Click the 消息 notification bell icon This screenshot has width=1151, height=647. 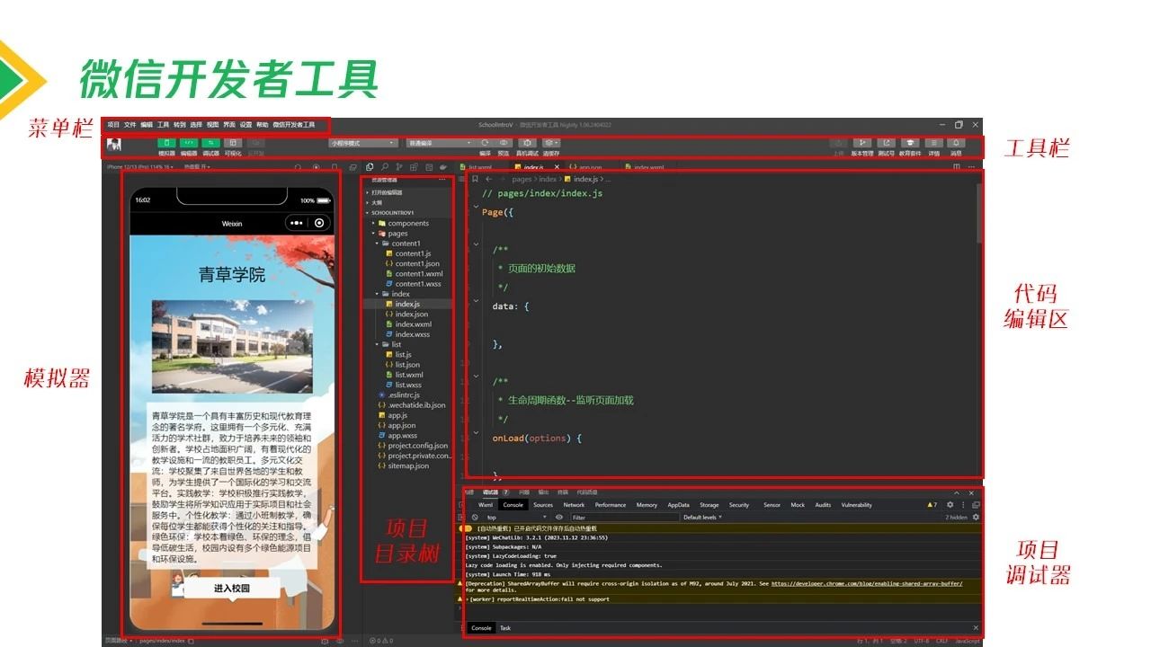pyautogui.click(x=957, y=143)
